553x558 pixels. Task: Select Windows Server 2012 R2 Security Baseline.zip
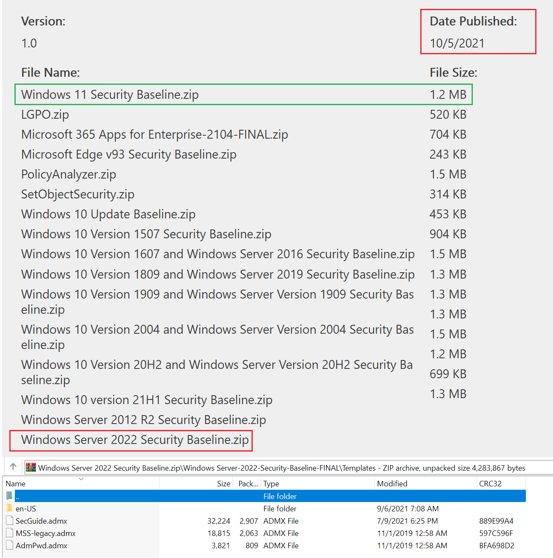pos(144,420)
